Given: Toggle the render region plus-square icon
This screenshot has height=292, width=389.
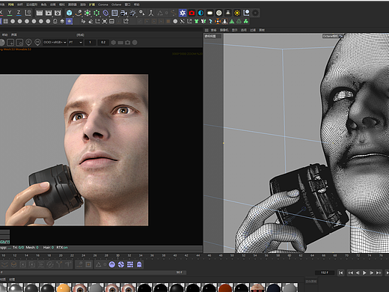Looking at the screenshot, I should pyautogui.click(x=10, y=43).
